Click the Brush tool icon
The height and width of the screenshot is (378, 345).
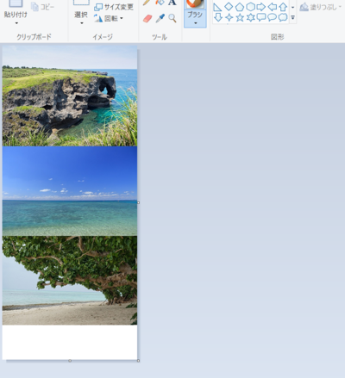[195, 3]
